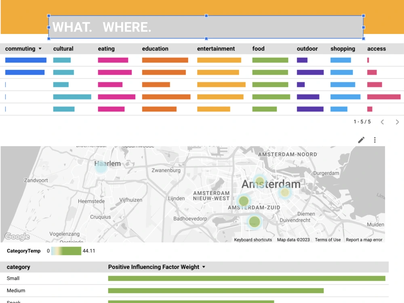Viewport: 404px width, 303px height.
Task: Go to previous page of the table
Action: [382, 122]
